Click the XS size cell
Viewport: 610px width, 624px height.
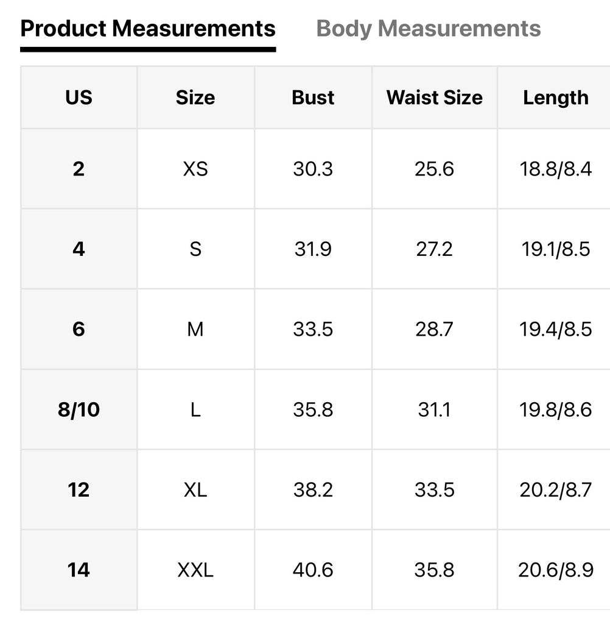click(195, 169)
